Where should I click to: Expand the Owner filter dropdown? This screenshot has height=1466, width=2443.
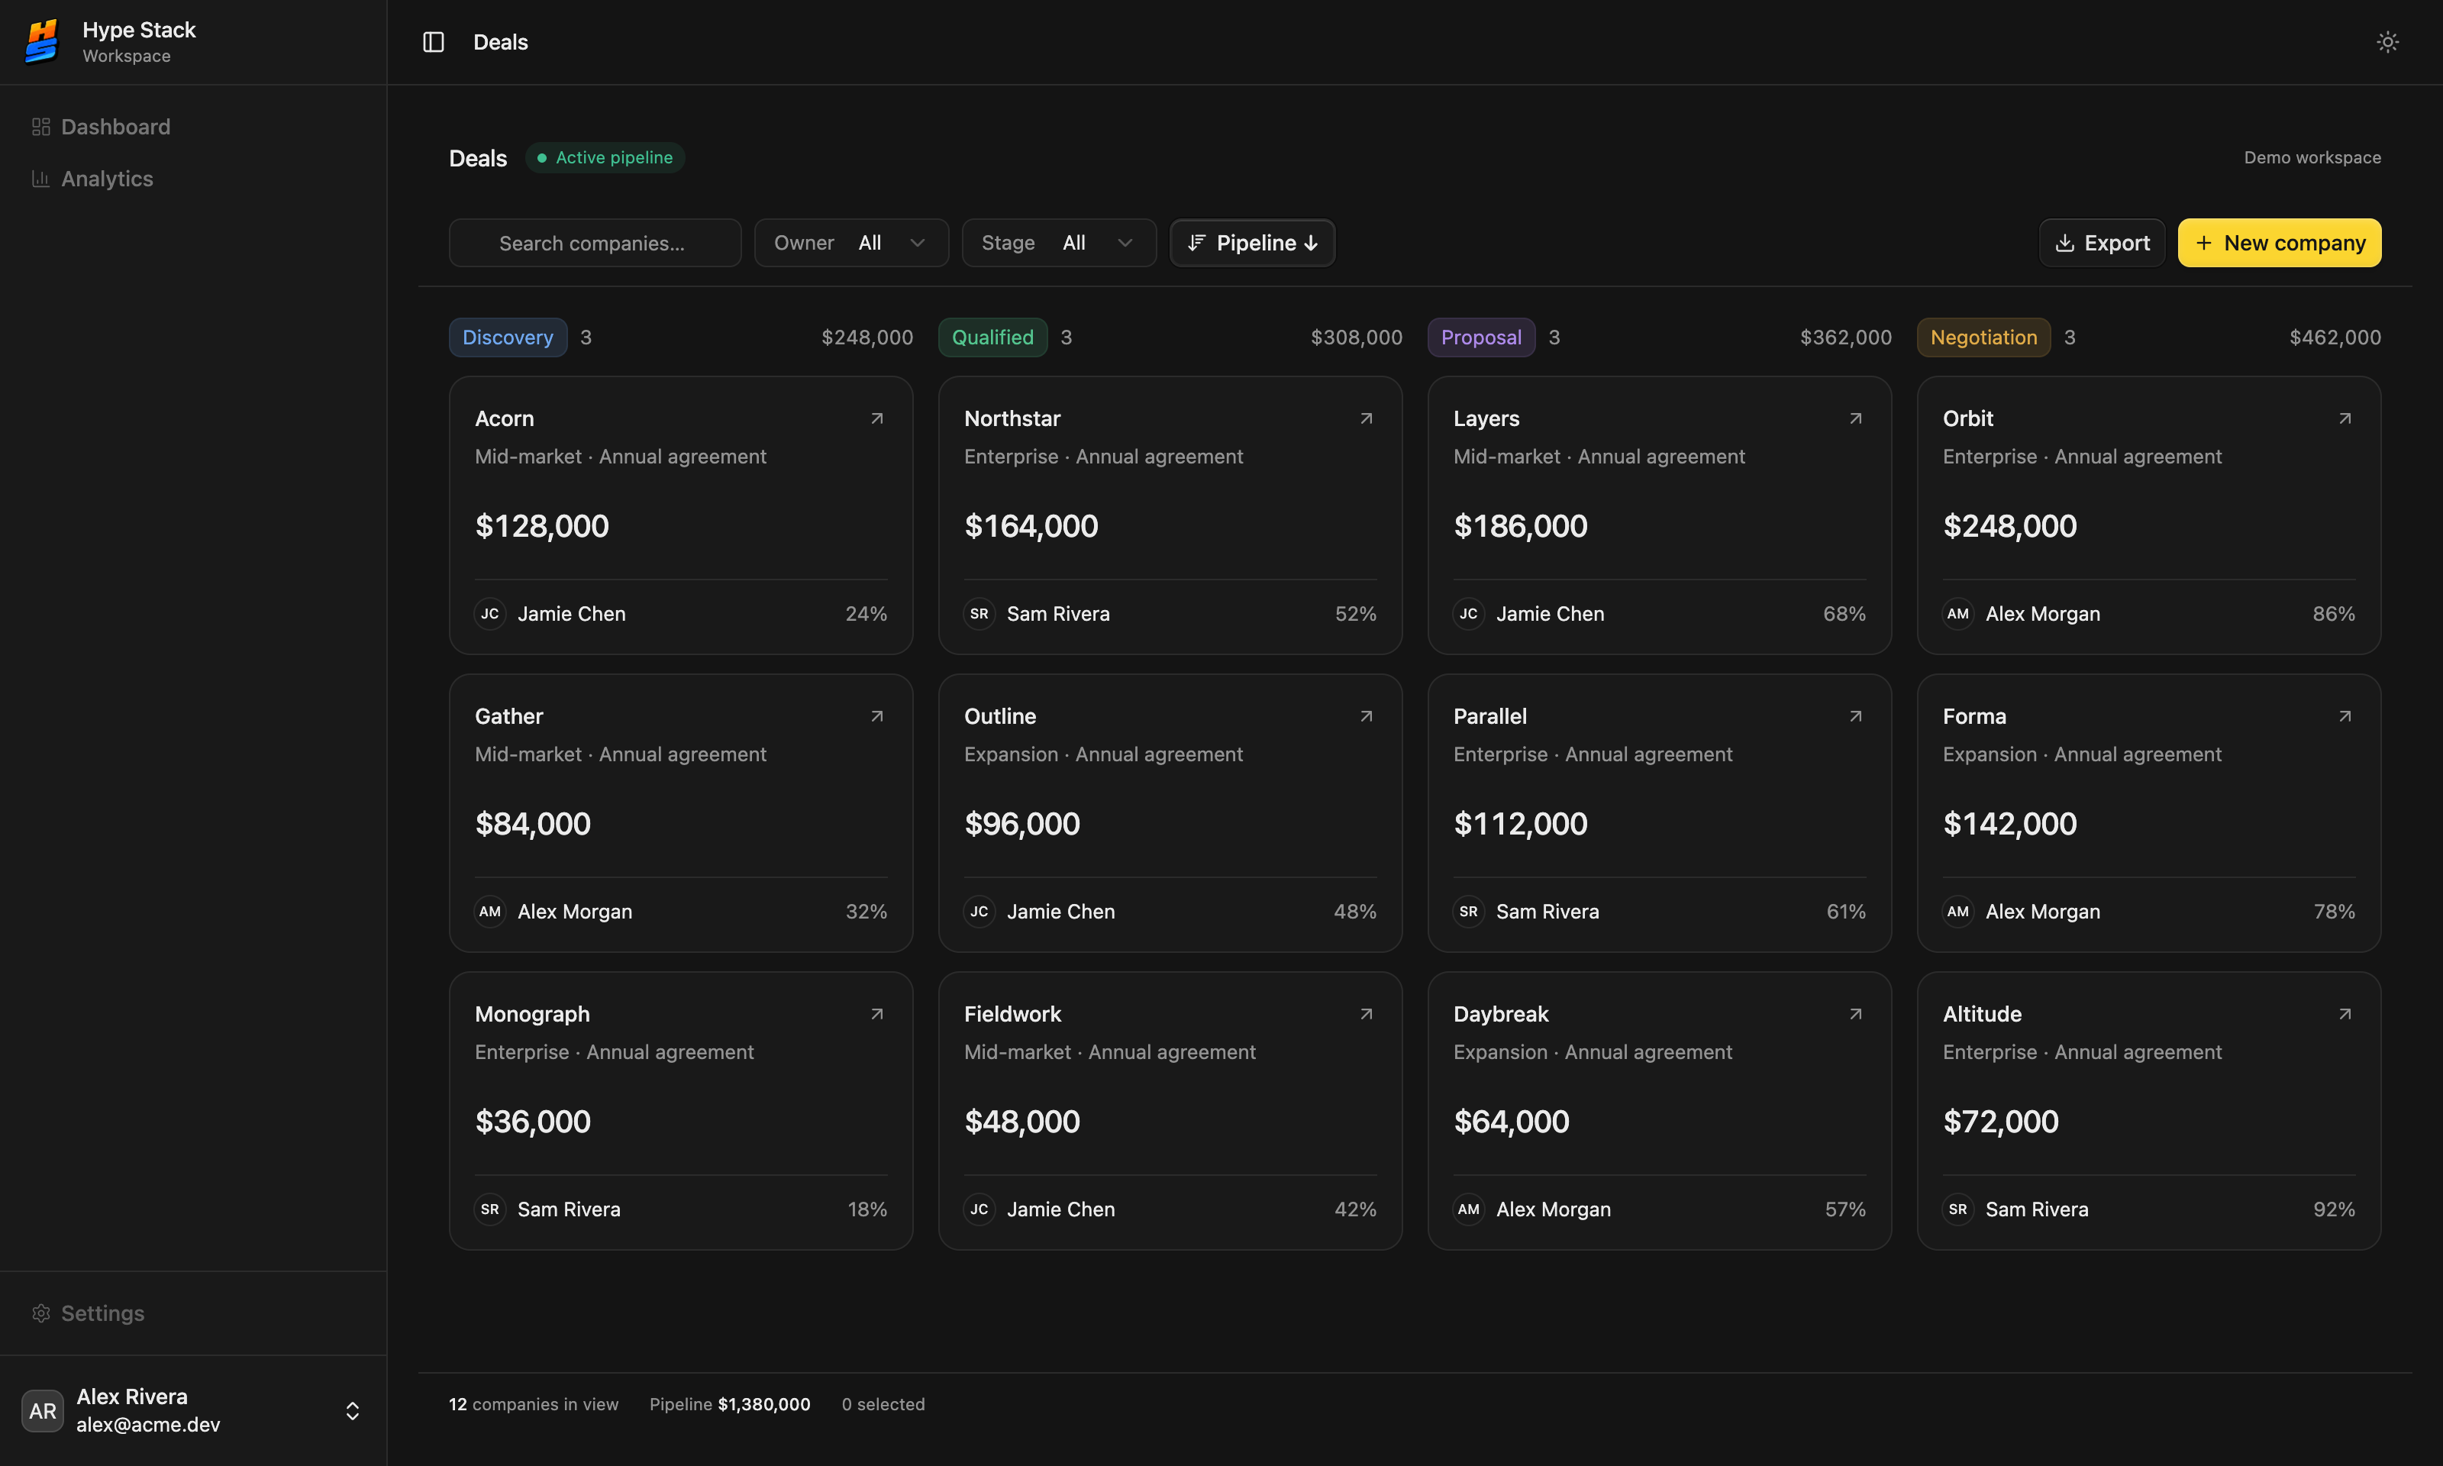(x=851, y=243)
